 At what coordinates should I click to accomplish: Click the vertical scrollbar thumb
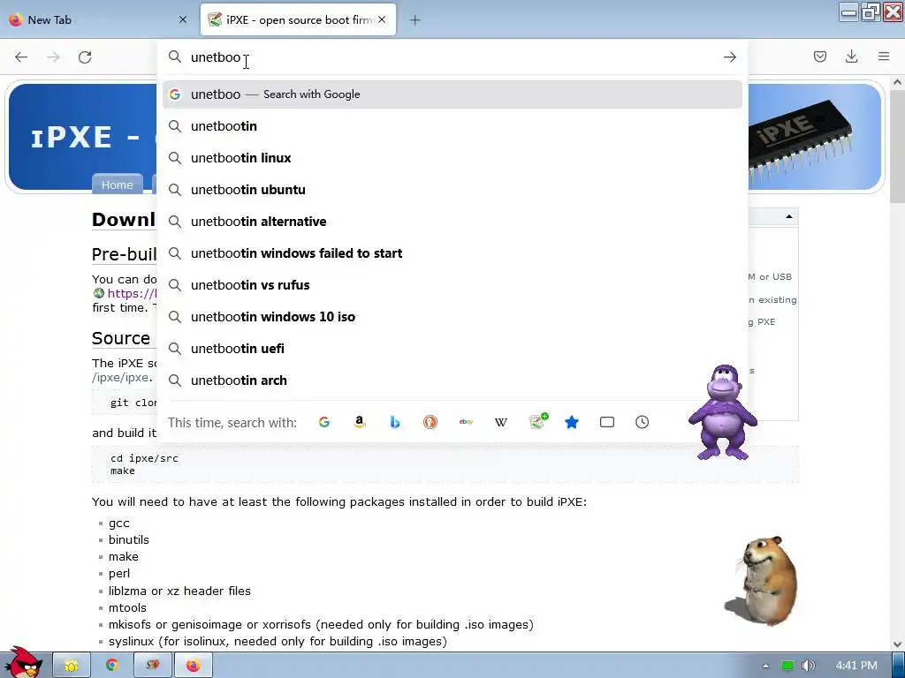click(x=897, y=146)
